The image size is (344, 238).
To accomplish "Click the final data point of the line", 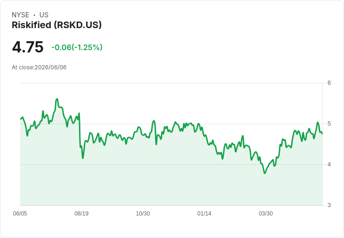I will click(x=322, y=134).
